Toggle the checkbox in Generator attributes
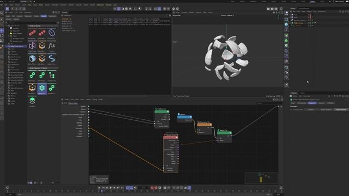The height and width of the screenshot is (196, 349). [x=291, y=109]
